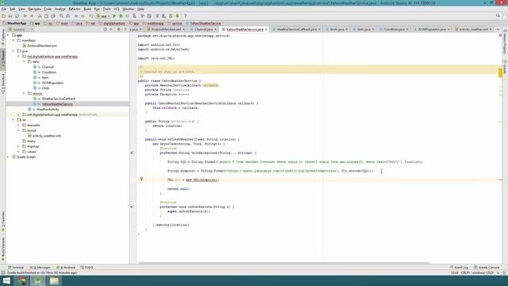Expand the androidTest package node
508x286 pixels.
pyautogui.click(x=18, y=114)
